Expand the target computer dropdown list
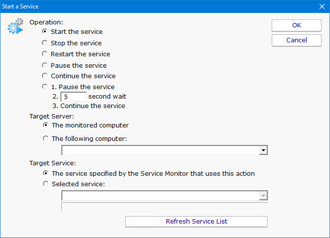This screenshot has height=238, width=330. coord(263,150)
